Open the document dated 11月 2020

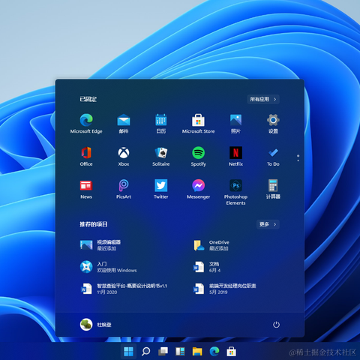(124, 289)
